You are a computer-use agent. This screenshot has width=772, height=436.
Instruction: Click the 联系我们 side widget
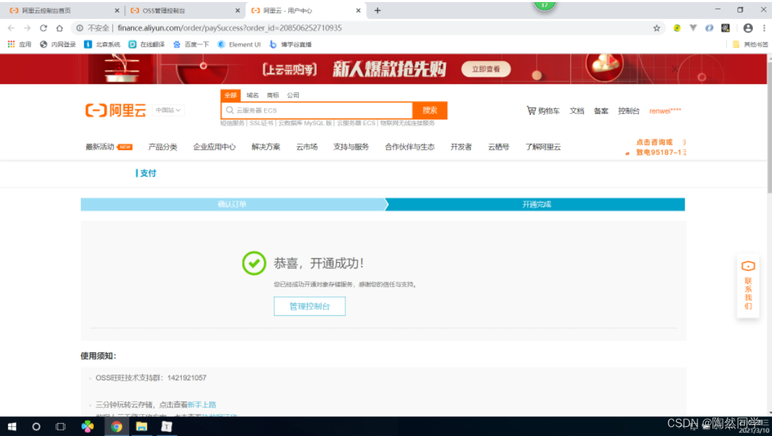click(748, 286)
